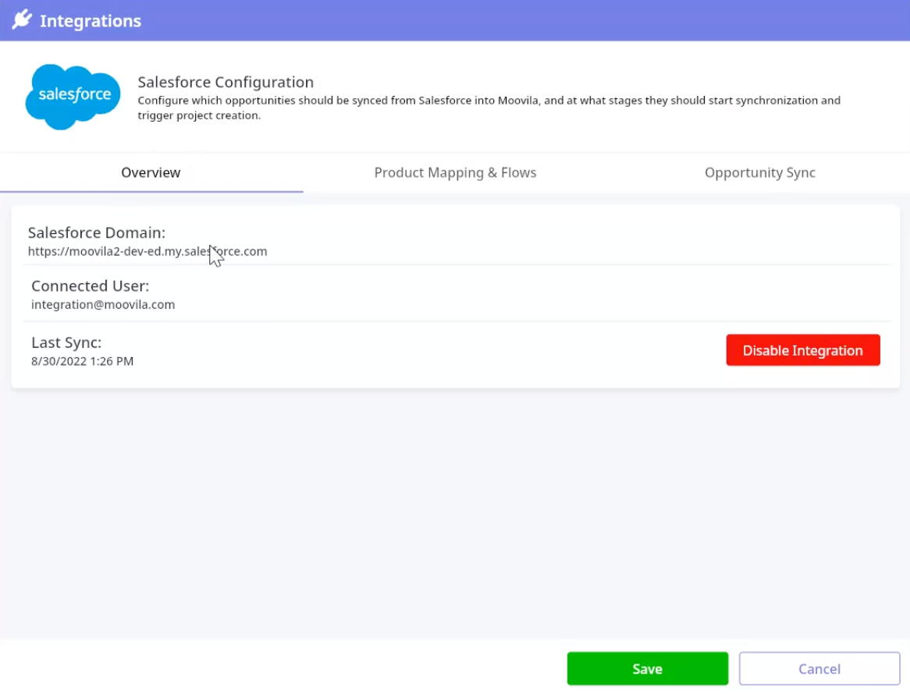910x694 pixels.
Task: Click the Salesforce Domain label
Action: (97, 232)
